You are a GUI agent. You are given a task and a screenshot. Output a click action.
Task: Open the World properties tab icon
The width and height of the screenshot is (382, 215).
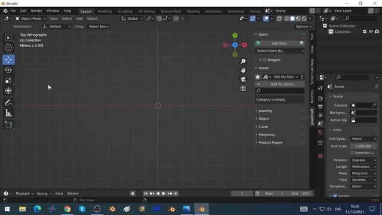320,132
